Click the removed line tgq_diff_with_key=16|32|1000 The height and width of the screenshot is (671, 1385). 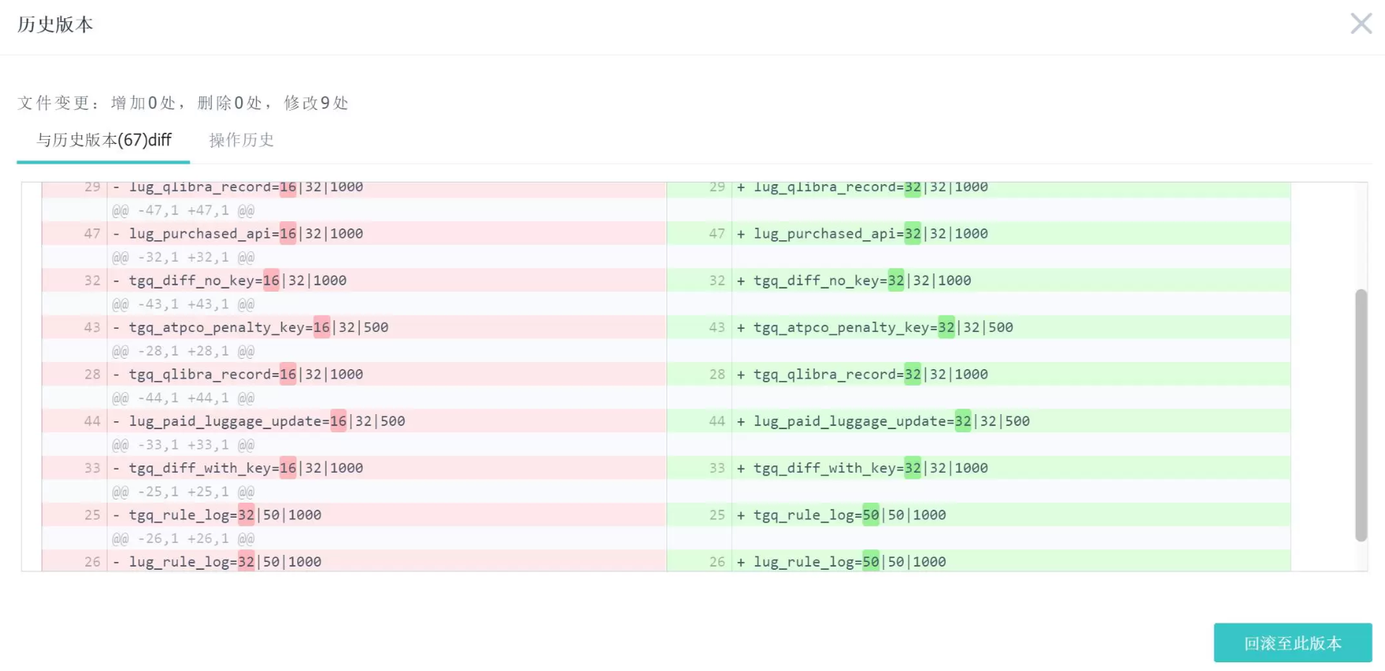pos(354,468)
